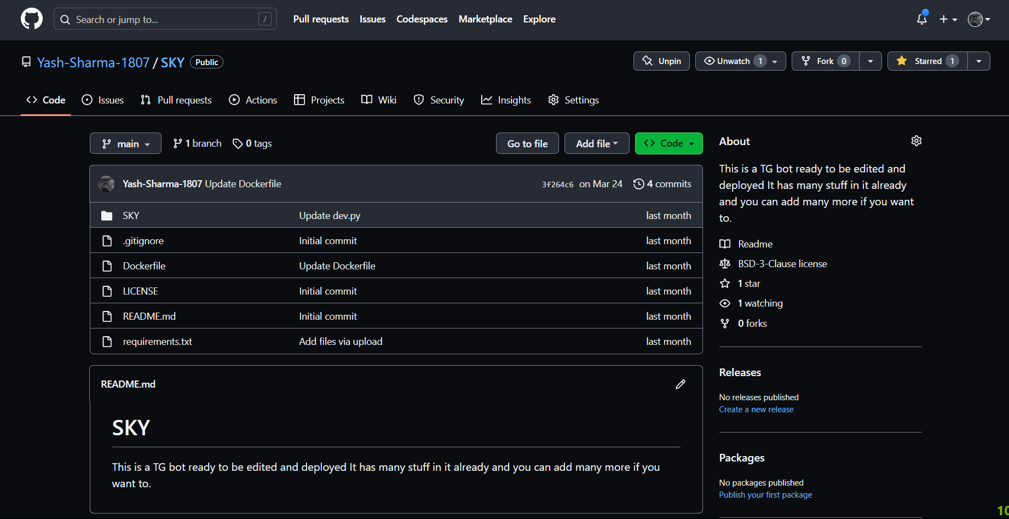
Task: Click the About settings gear icon
Action: tap(916, 141)
